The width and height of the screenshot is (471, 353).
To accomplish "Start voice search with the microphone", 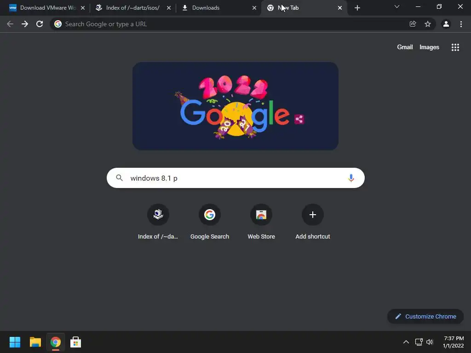I will coord(351,178).
